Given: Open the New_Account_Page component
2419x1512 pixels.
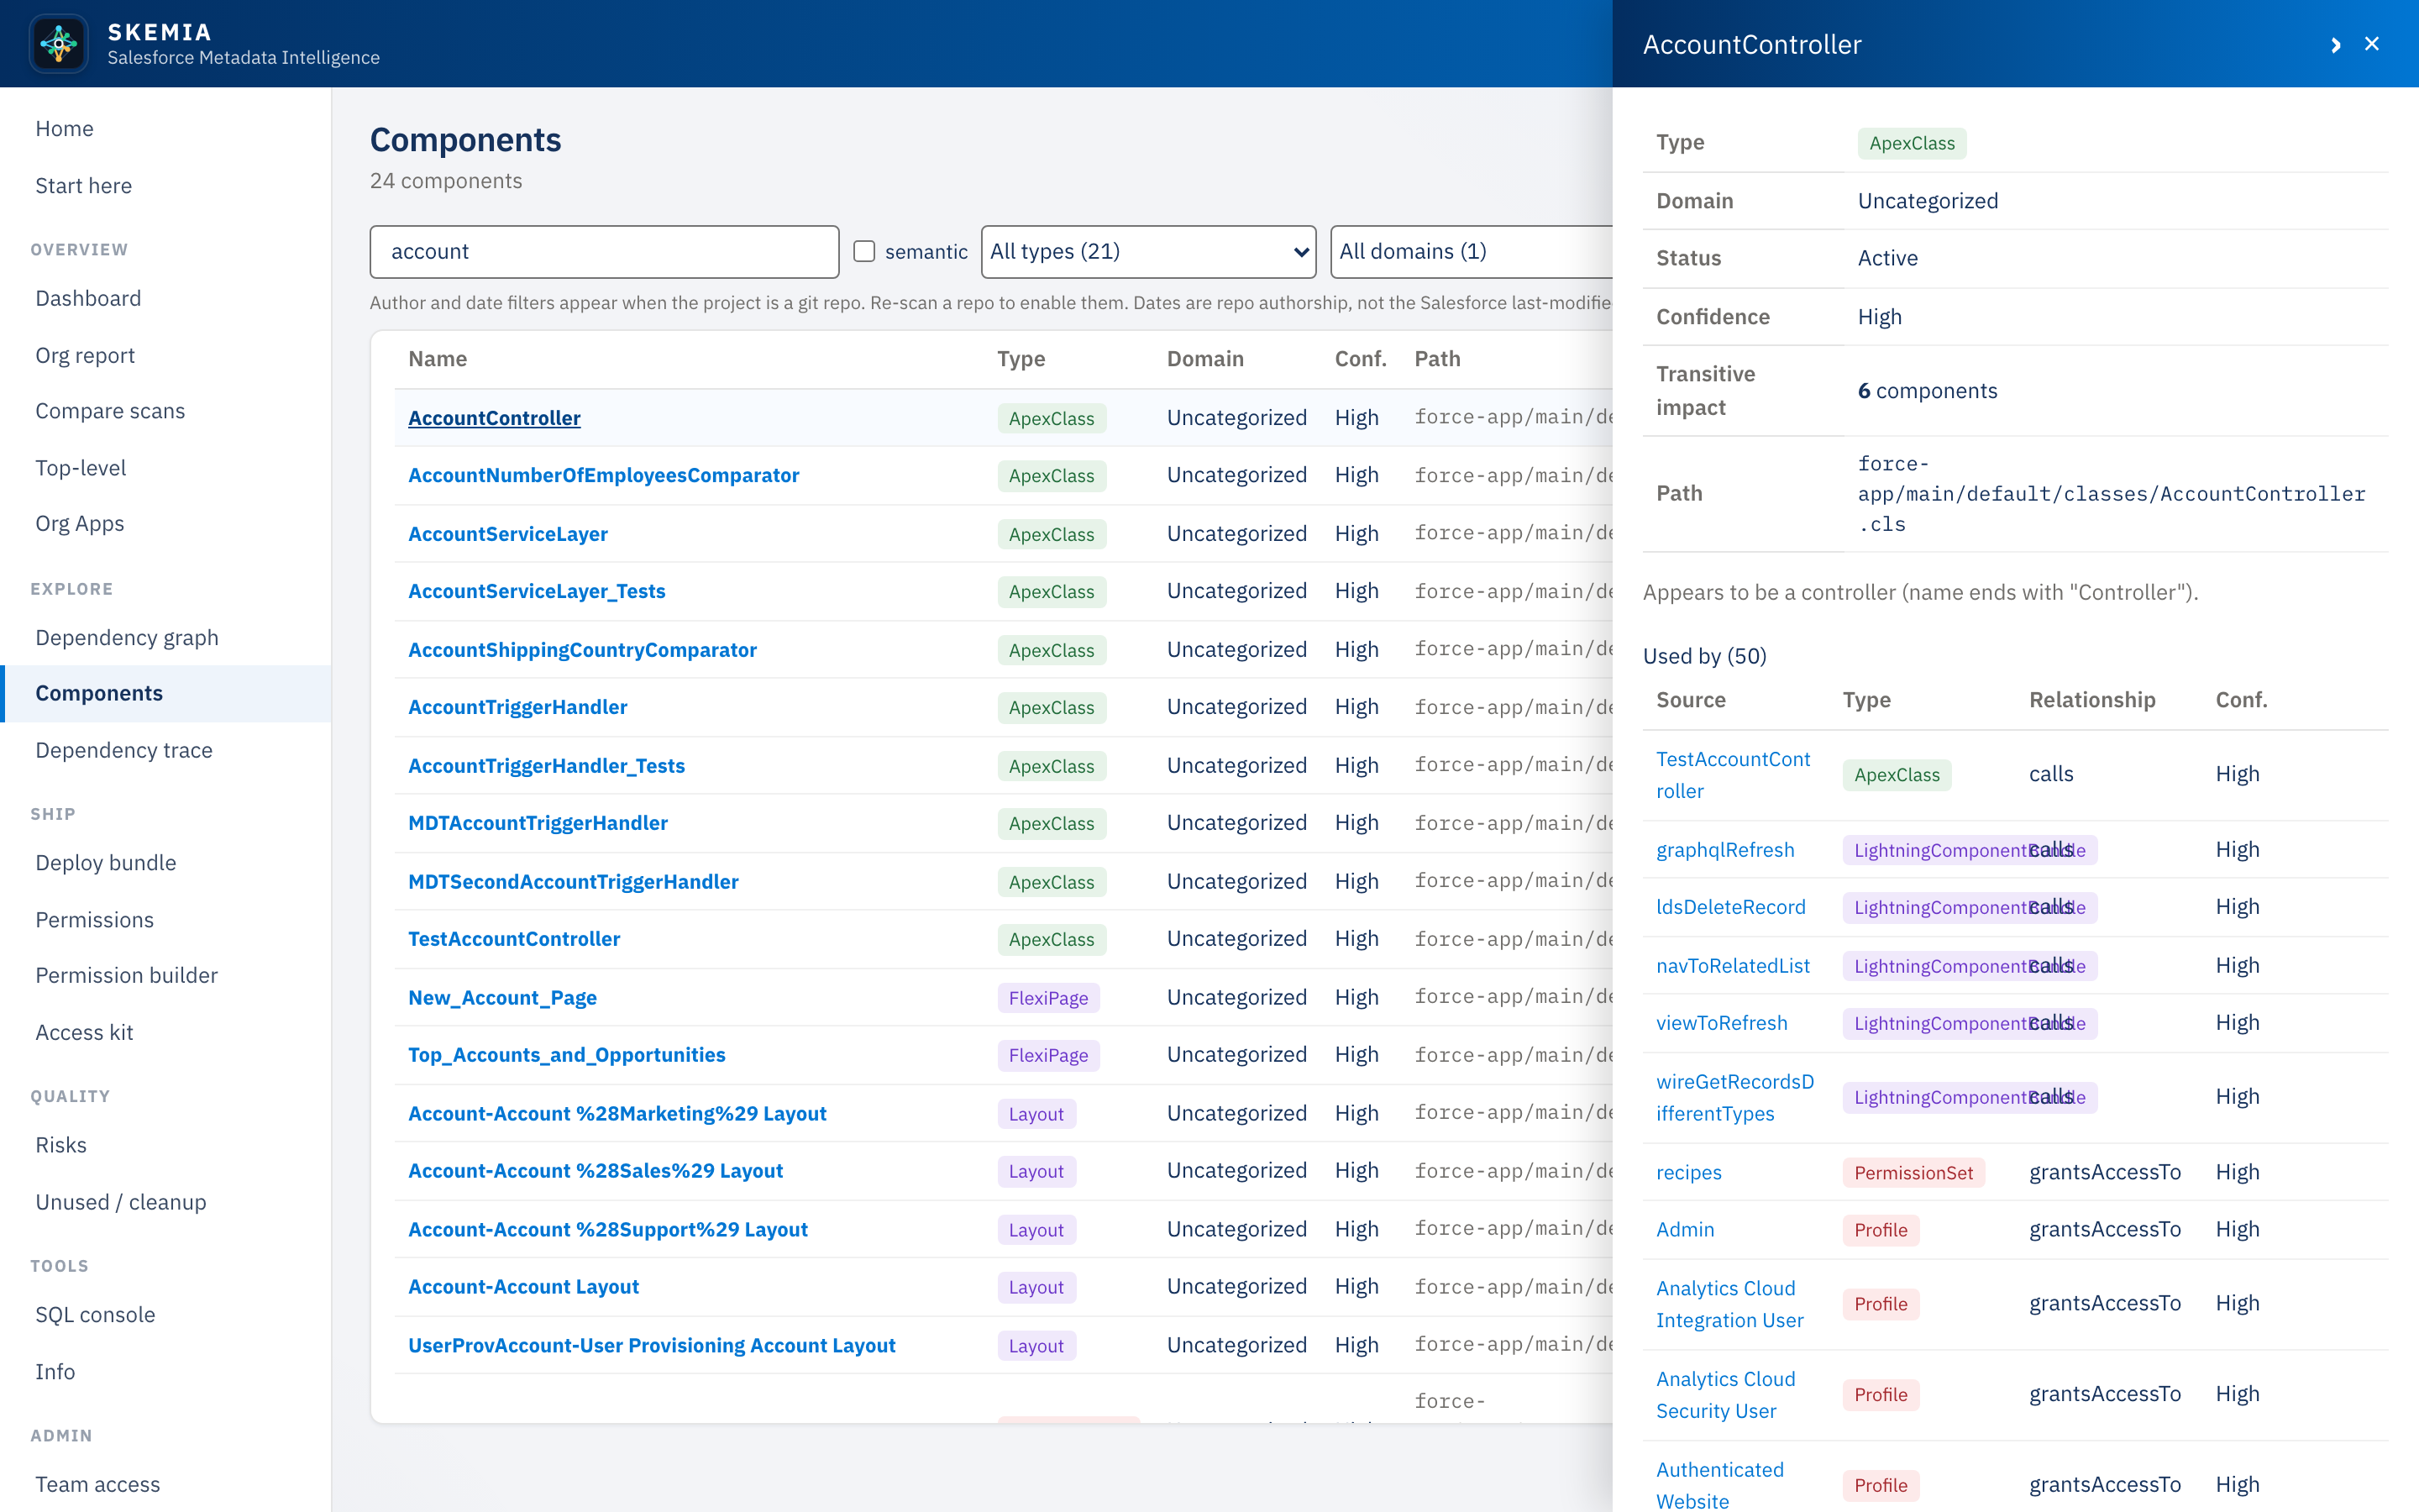Looking at the screenshot, I should pos(501,997).
